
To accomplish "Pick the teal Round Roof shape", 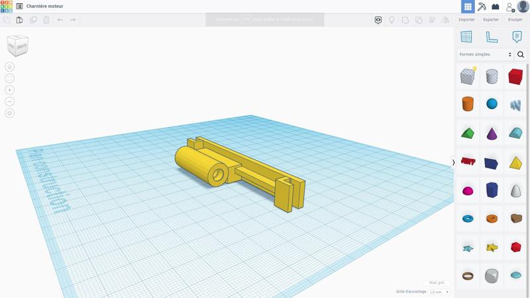I will point(515,133).
